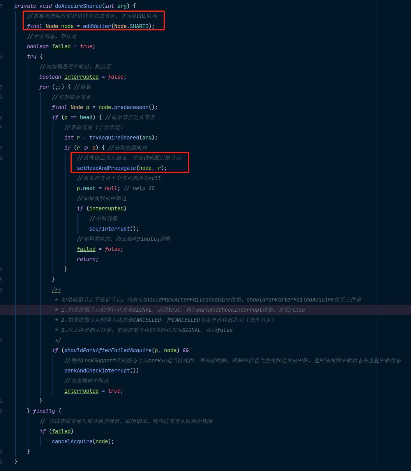Fold the /** shouldParkAfterFailedAcquire doc comment

1,289
